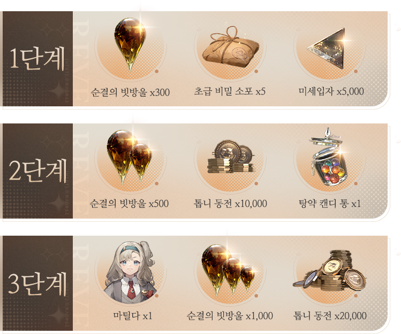
Task: Select the 3단계 stage label
Action: tap(37, 283)
